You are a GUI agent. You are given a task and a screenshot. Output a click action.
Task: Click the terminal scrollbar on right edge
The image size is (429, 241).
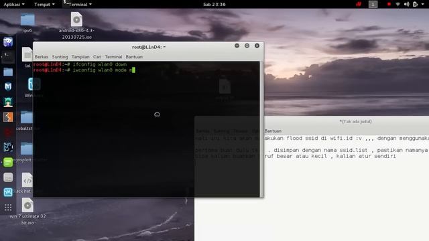click(261, 129)
